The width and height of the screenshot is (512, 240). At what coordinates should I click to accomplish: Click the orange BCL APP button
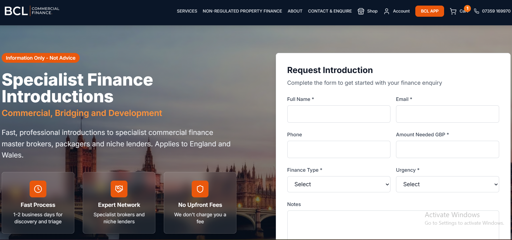[430, 11]
